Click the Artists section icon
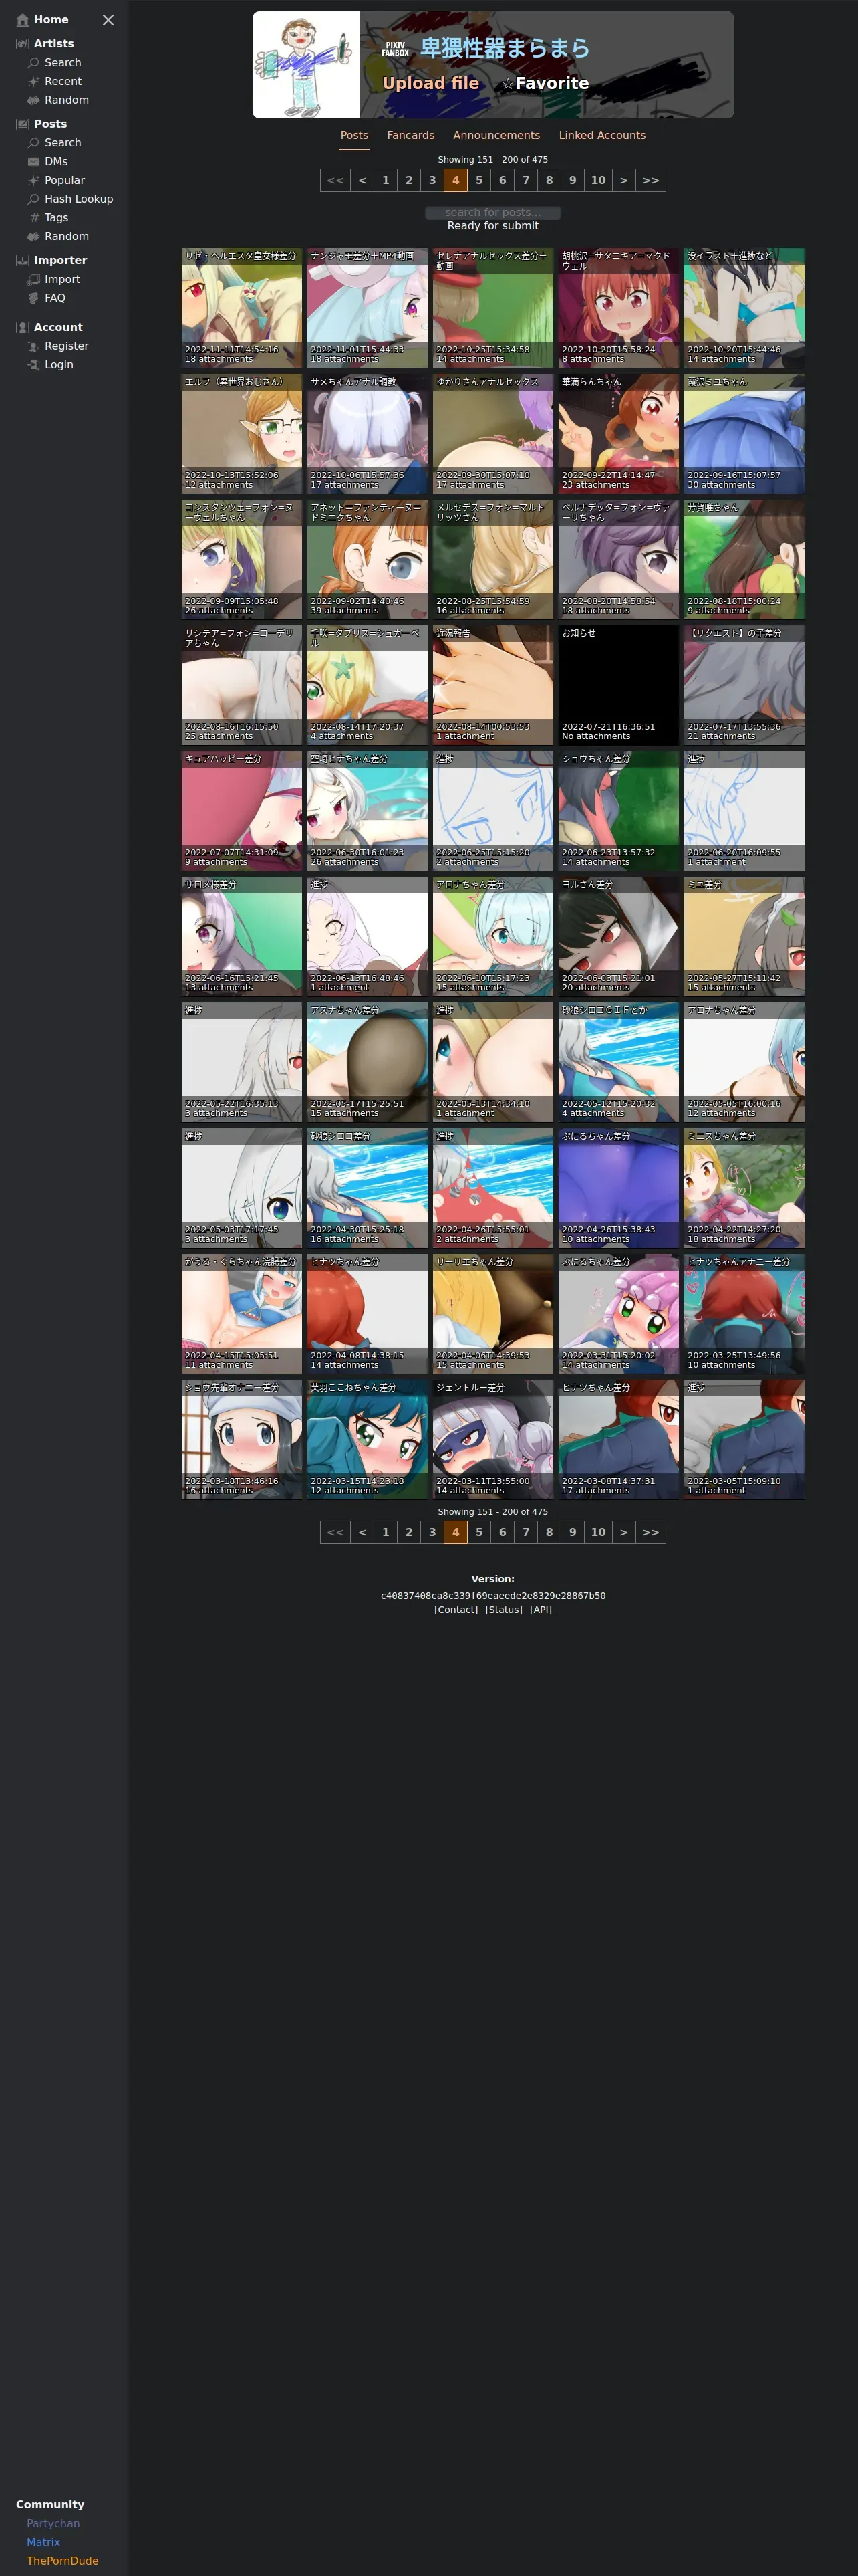858x2576 pixels. [x=22, y=44]
